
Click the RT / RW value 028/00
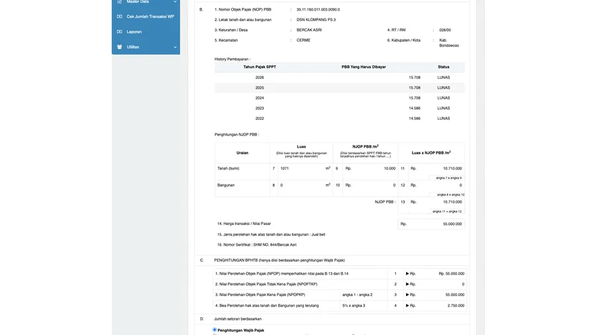pos(445,30)
